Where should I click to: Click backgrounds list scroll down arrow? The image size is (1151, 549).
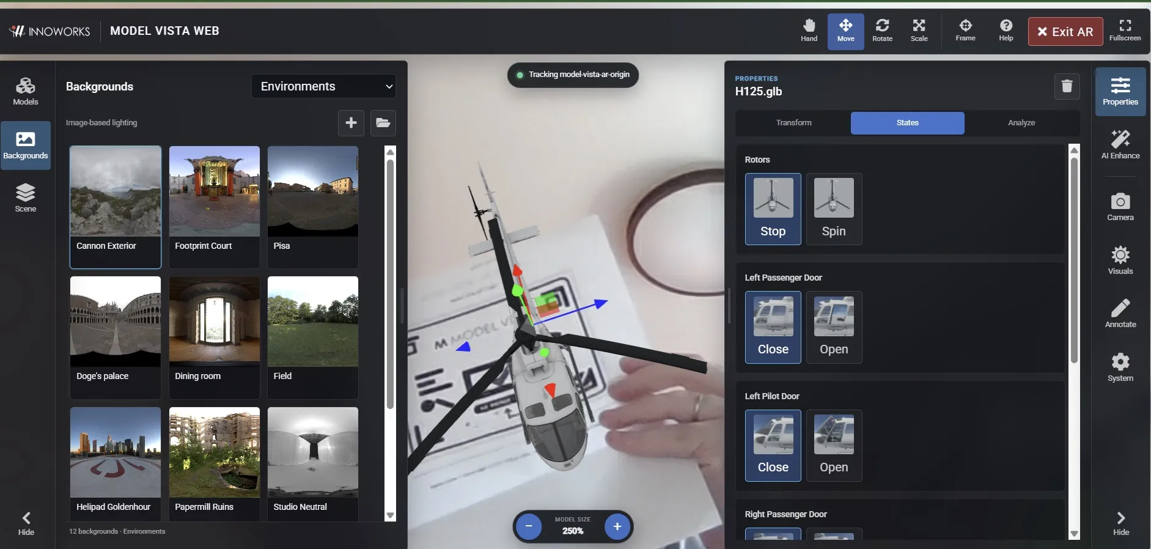pyautogui.click(x=390, y=515)
